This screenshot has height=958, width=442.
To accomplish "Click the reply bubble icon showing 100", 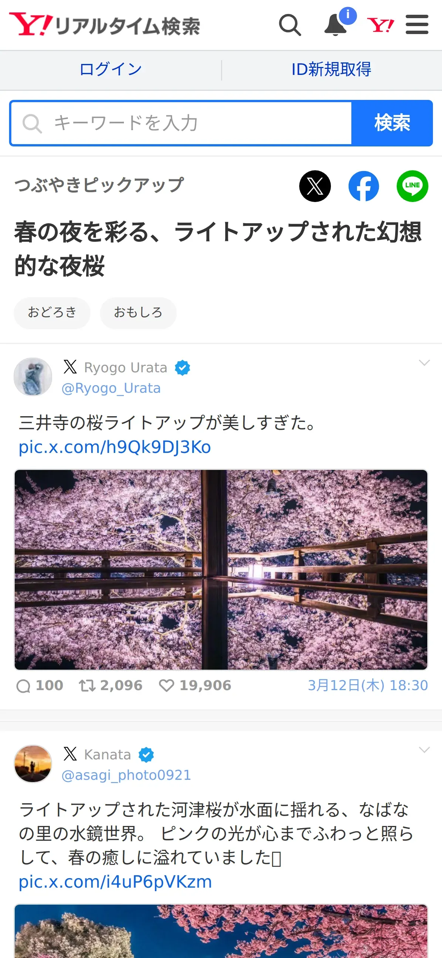I will (23, 686).
